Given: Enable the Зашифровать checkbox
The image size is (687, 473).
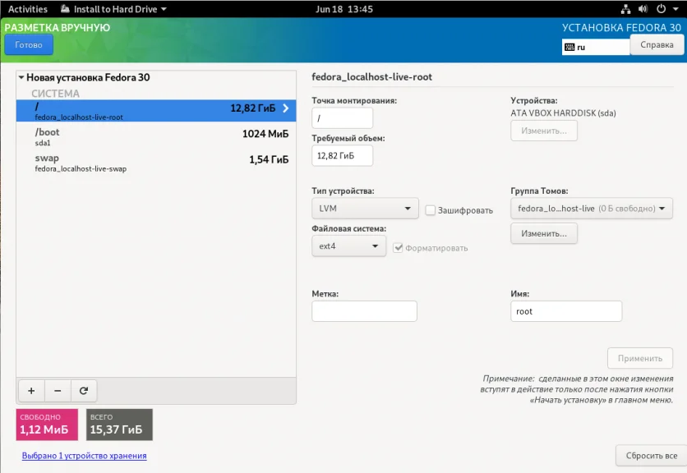Looking at the screenshot, I should click(431, 210).
